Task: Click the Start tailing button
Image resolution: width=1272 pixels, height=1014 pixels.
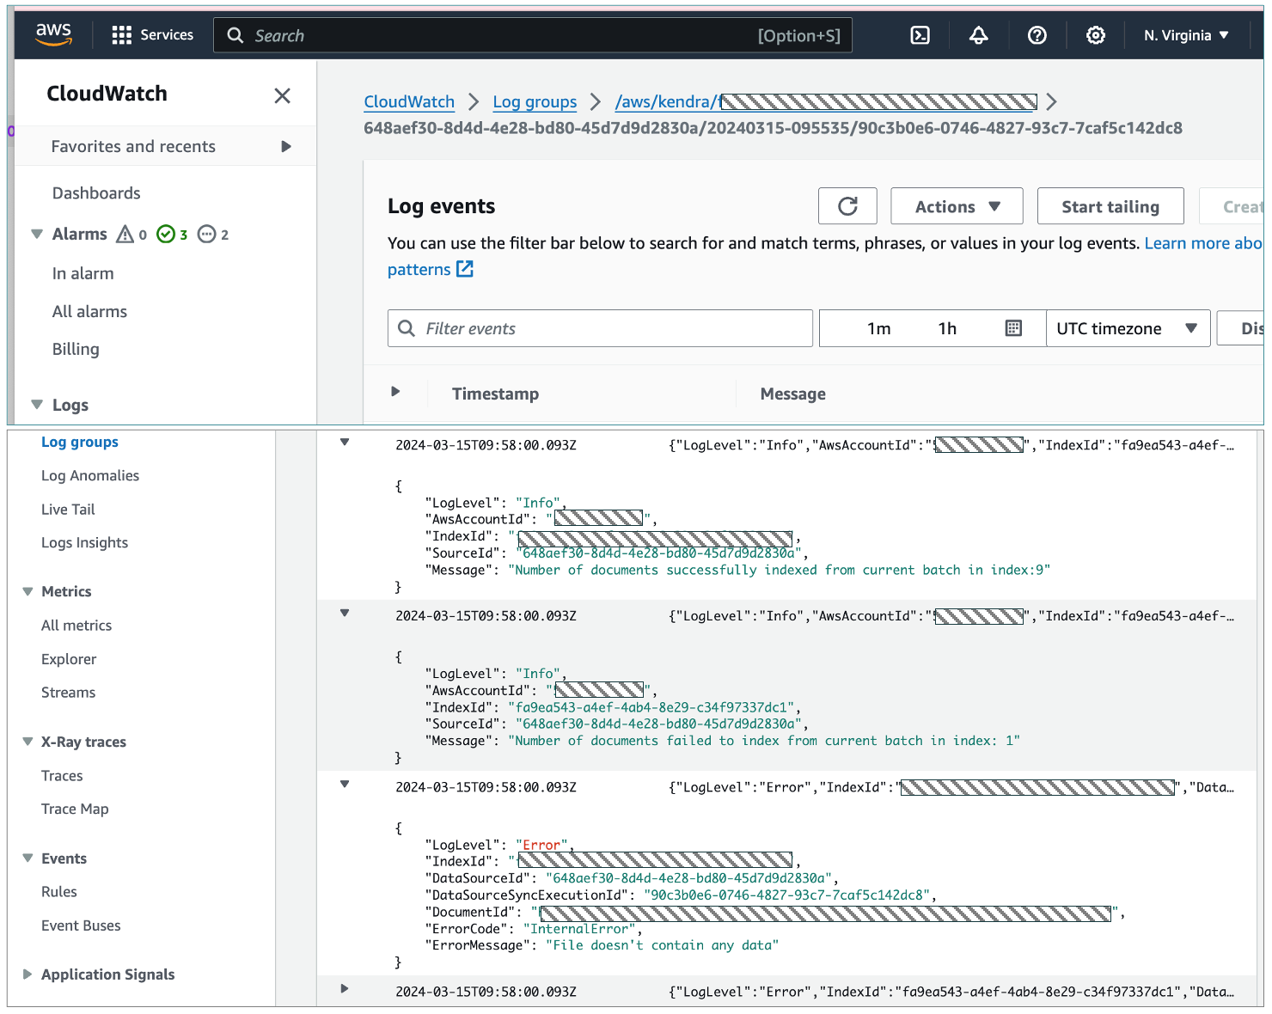Action: pyautogui.click(x=1110, y=206)
